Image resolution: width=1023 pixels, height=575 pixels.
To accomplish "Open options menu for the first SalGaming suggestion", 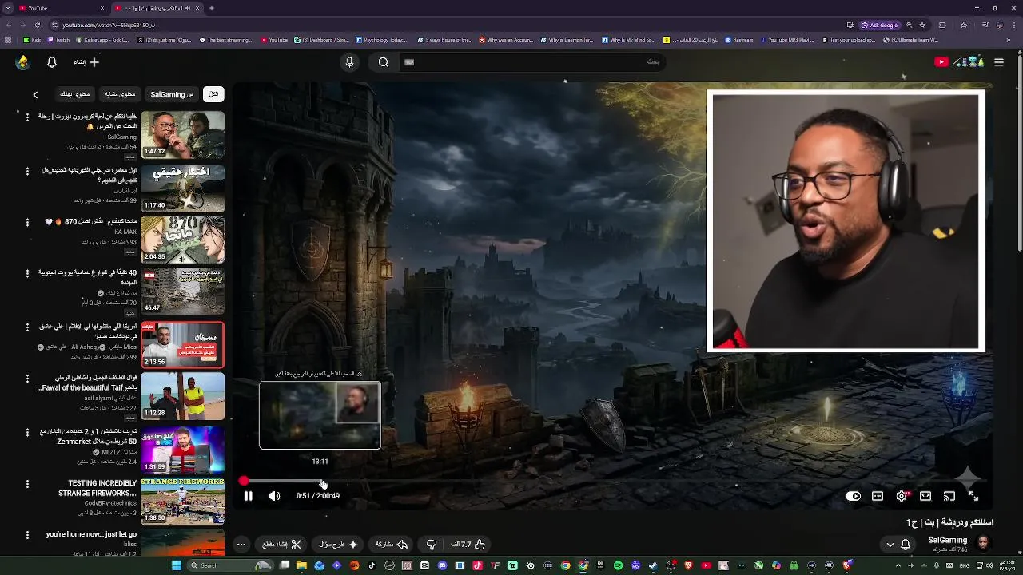I will click(x=27, y=117).
